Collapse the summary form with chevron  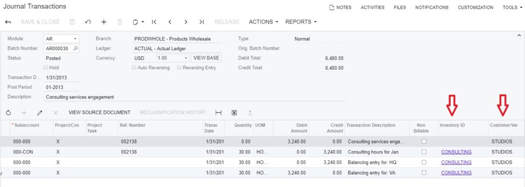point(519,35)
